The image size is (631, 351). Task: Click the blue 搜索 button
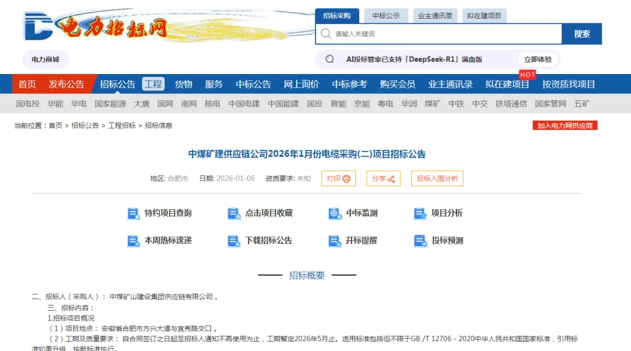(582, 34)
